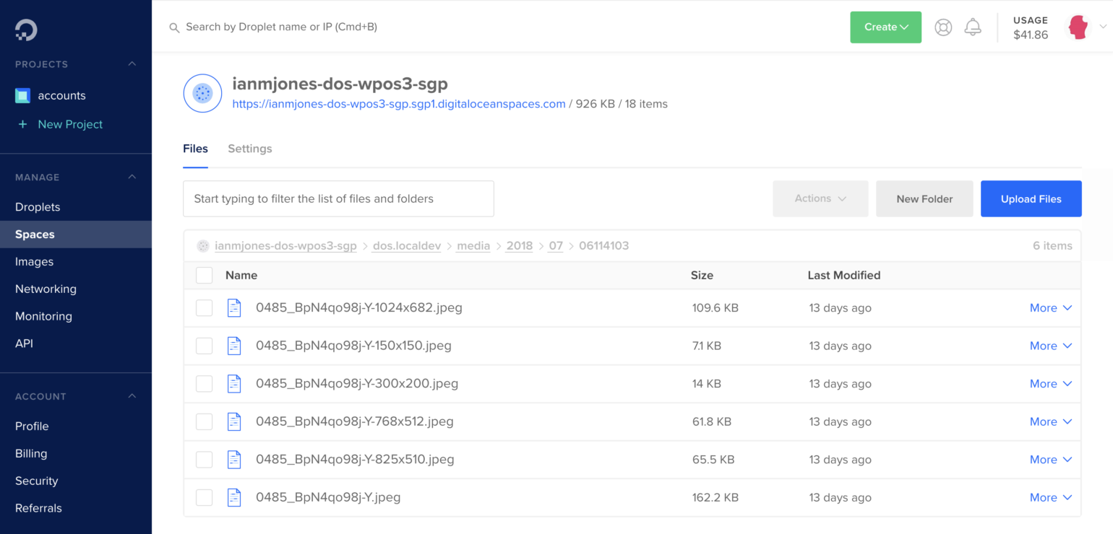1113x534 pixels.
Task: Check the box for 0485_BpN4qo98j-Y.jpeg
Action: (205, 497)
